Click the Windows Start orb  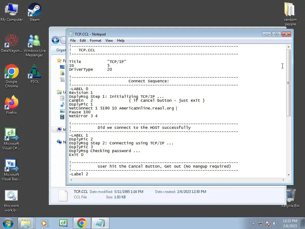pyautogui.click(x=8, y=223)
